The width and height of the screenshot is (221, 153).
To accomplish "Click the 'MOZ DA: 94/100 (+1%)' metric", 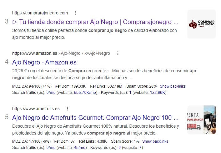I will 32,86.
